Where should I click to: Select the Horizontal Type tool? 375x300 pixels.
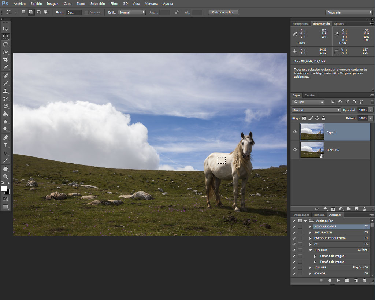[x=5, y=145]
